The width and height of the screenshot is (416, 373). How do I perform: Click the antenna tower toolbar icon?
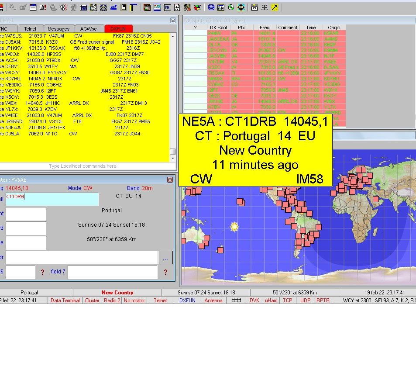(x=265, y=7)
